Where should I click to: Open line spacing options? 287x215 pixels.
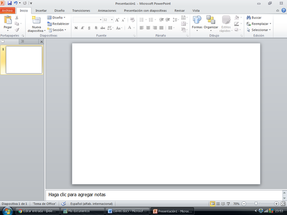pyautogui.click(x=176, y=20)
